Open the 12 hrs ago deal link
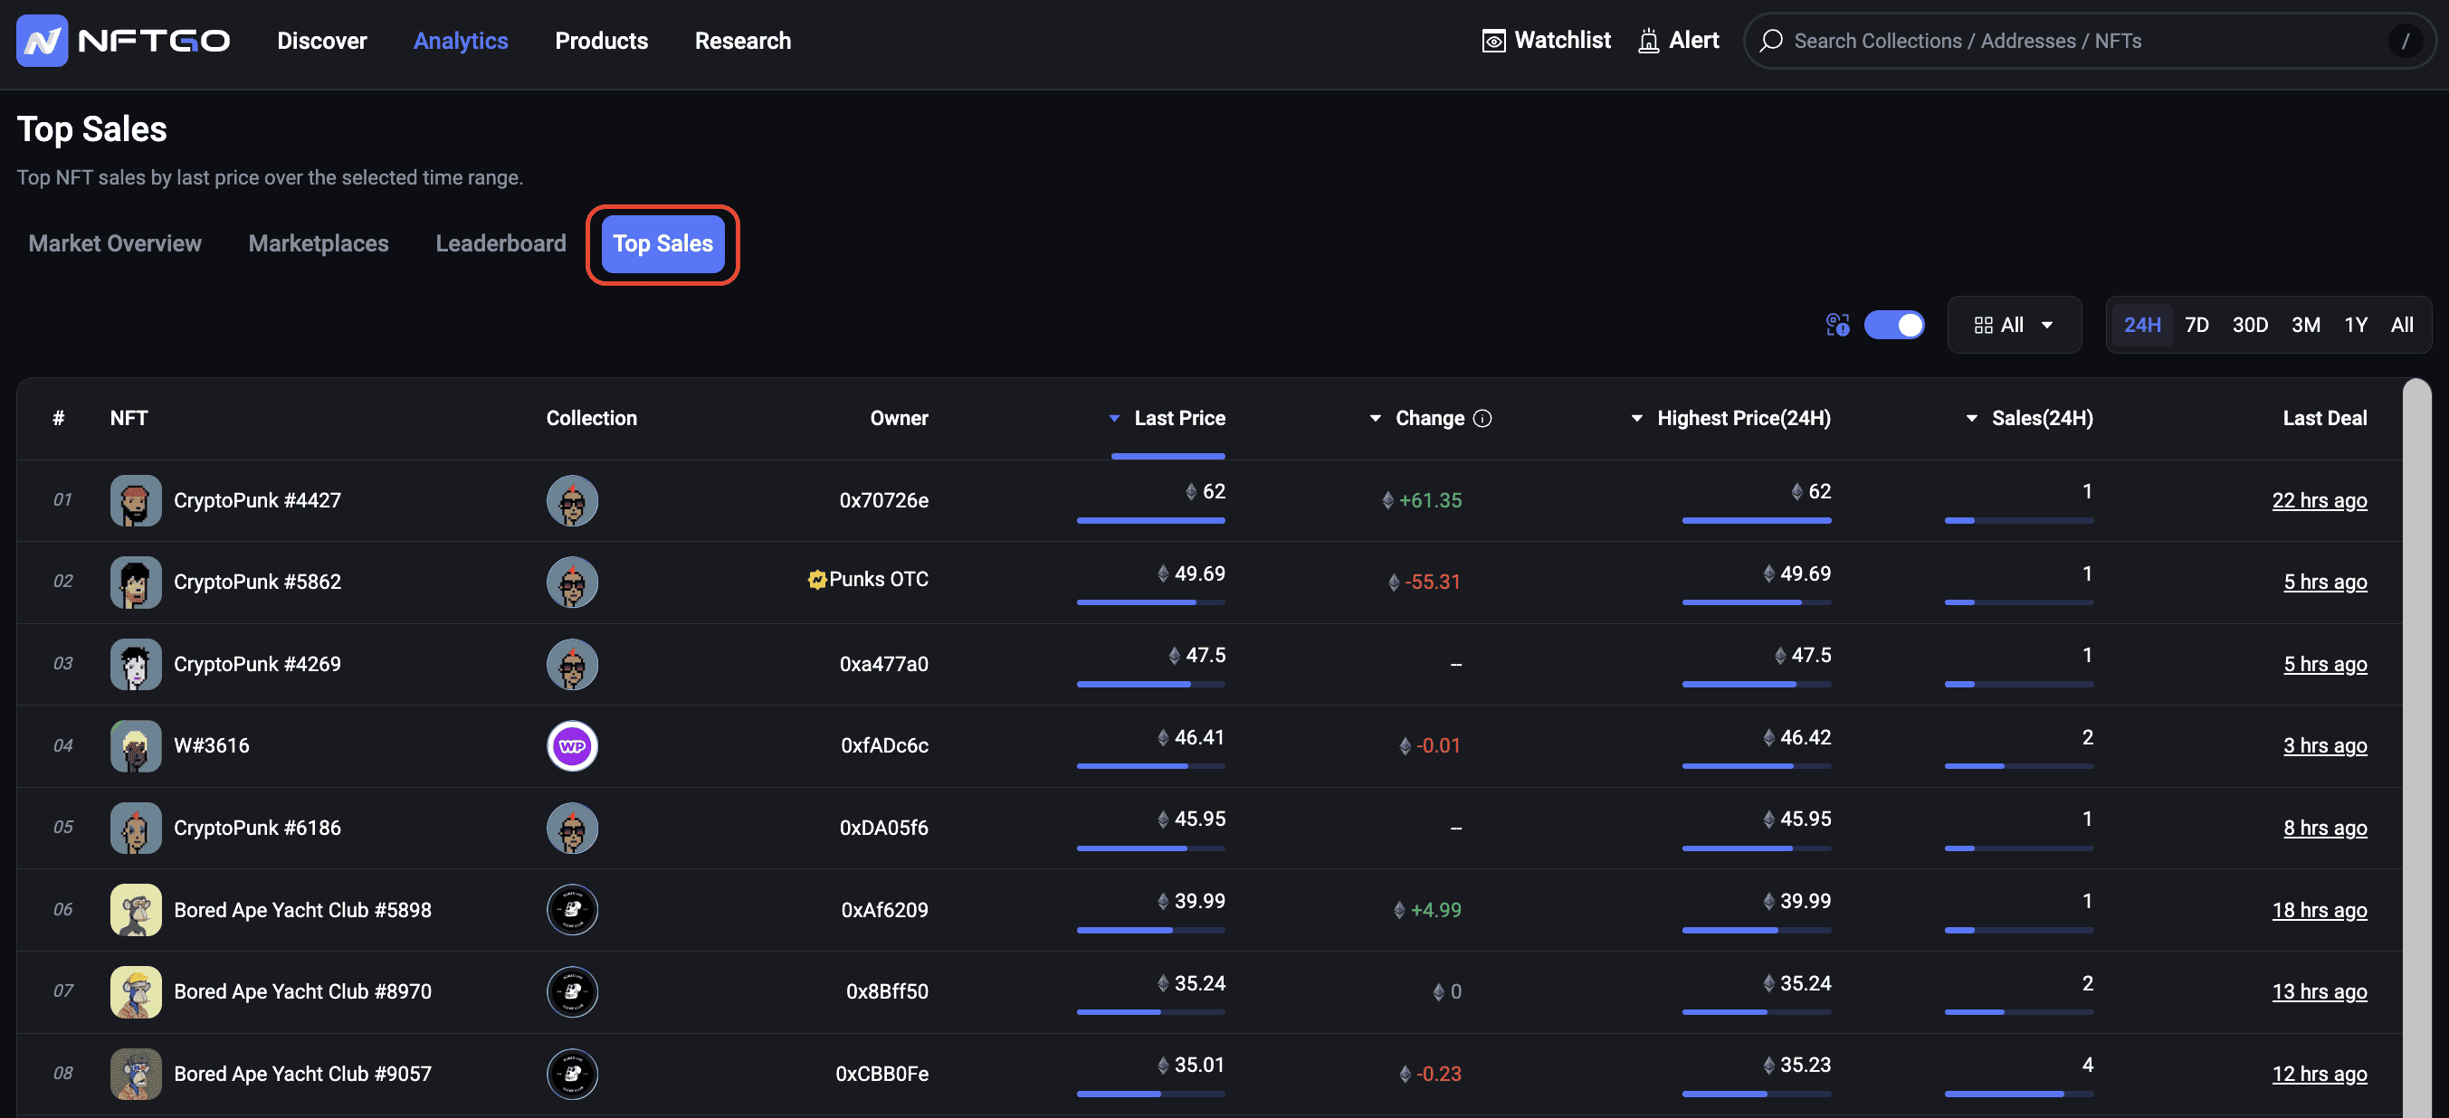This screenshot has width=2449, height=1118. click(2319, 1075)
